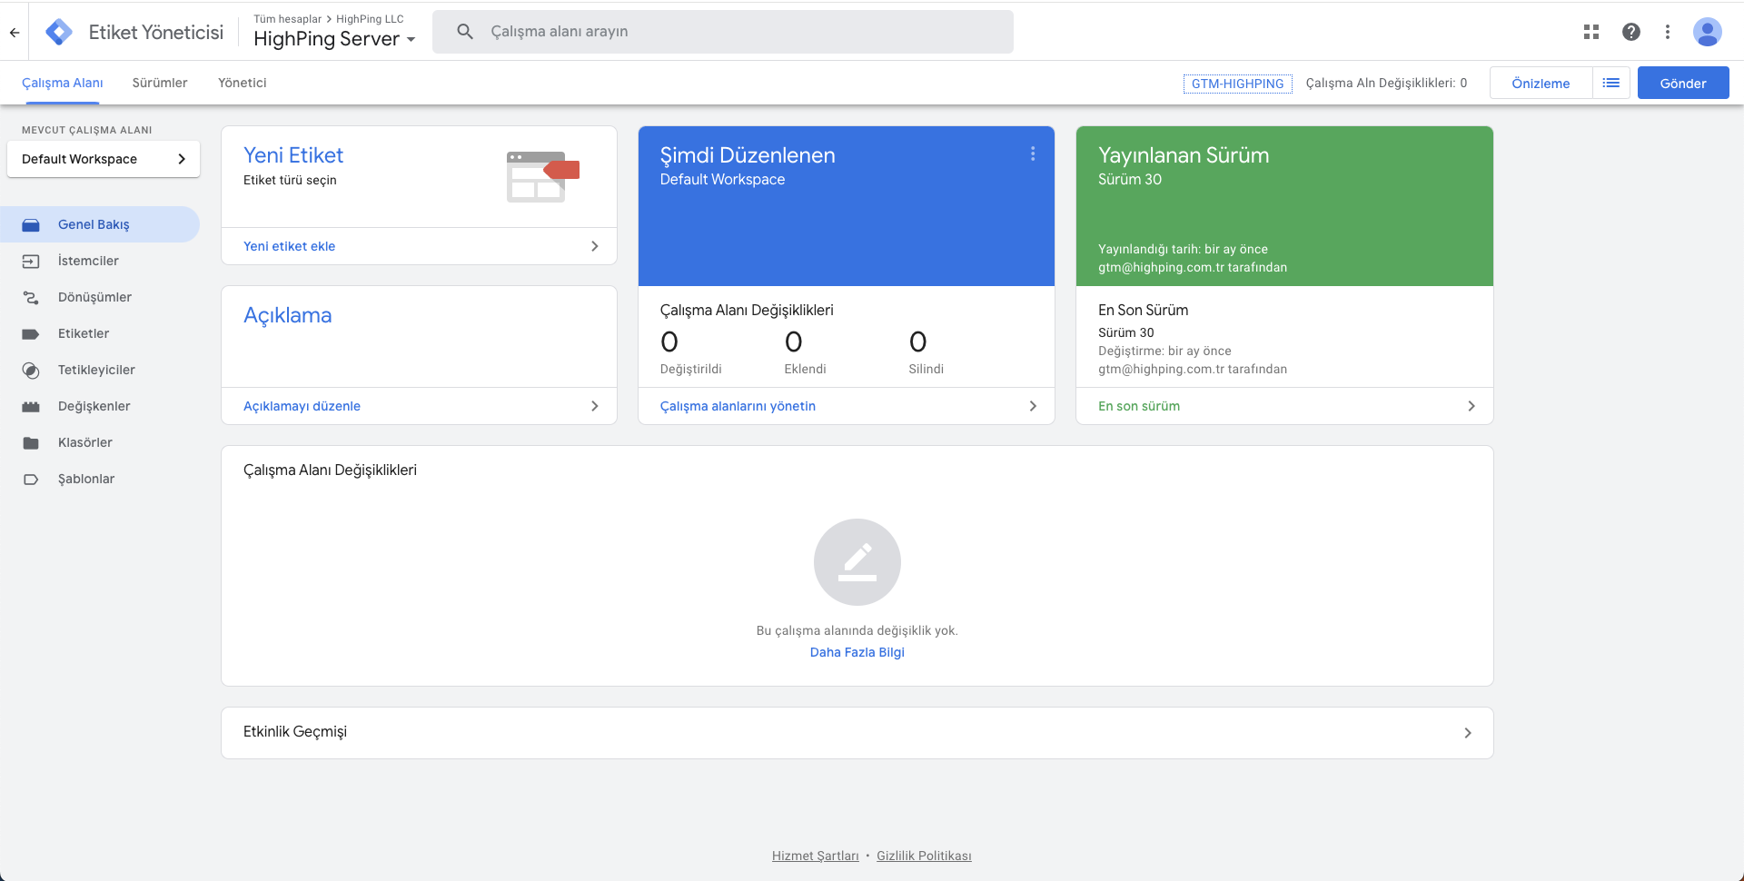Open the account profile avatar
The image size is (1744, 881).
(1708, 31)
